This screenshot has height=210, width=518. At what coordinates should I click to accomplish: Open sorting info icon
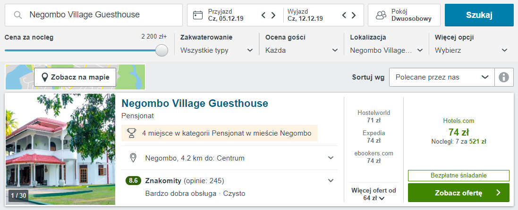[x=504, y=77]
